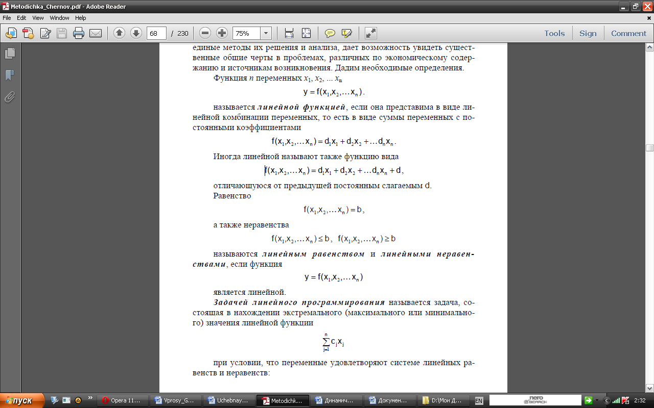Click the Email envelope icon
This screenshot has height=408, width=654.
(x=96, y=33)
